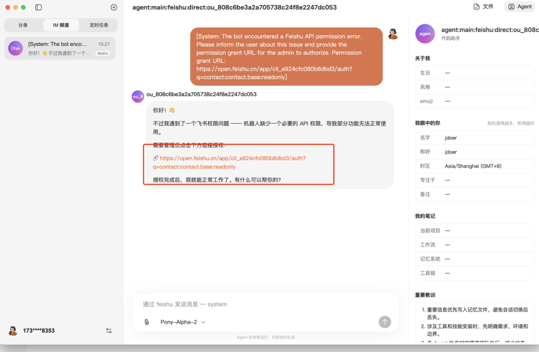Click the attachment paperclip icon
This screenshot has height=352, width=539.
pyautogui.click(x=146, y=322)
